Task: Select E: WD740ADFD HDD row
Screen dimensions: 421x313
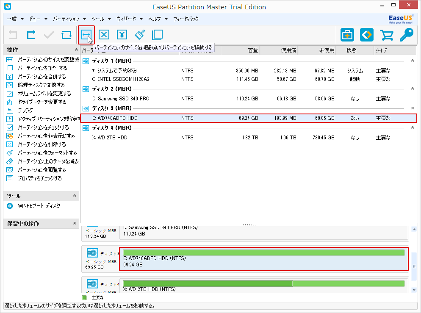Action: [x=249, y=118]
